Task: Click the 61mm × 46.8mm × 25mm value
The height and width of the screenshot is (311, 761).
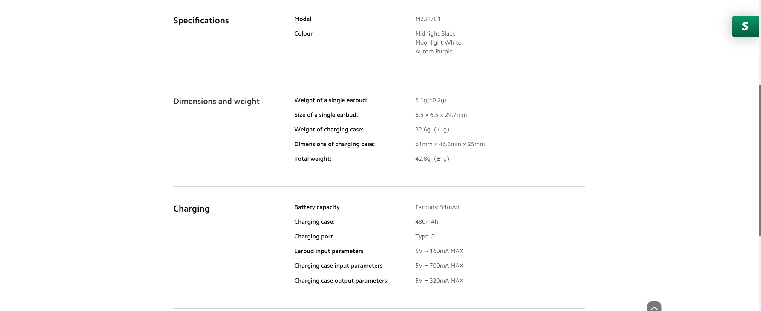Action: pyautogui.click(x=450, y=144)
